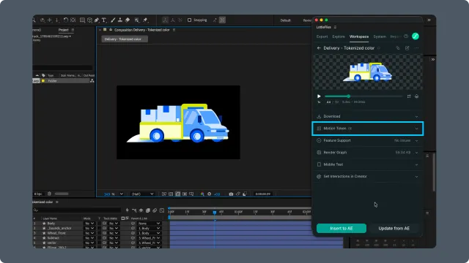Select the Default workspace
This screenshot has width=469, height=263.
click(x=285, y=20)
